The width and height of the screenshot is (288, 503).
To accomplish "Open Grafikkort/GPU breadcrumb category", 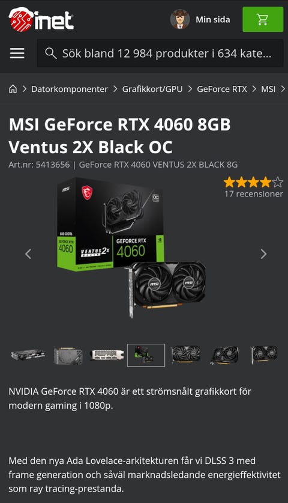I will pos(152,89).
